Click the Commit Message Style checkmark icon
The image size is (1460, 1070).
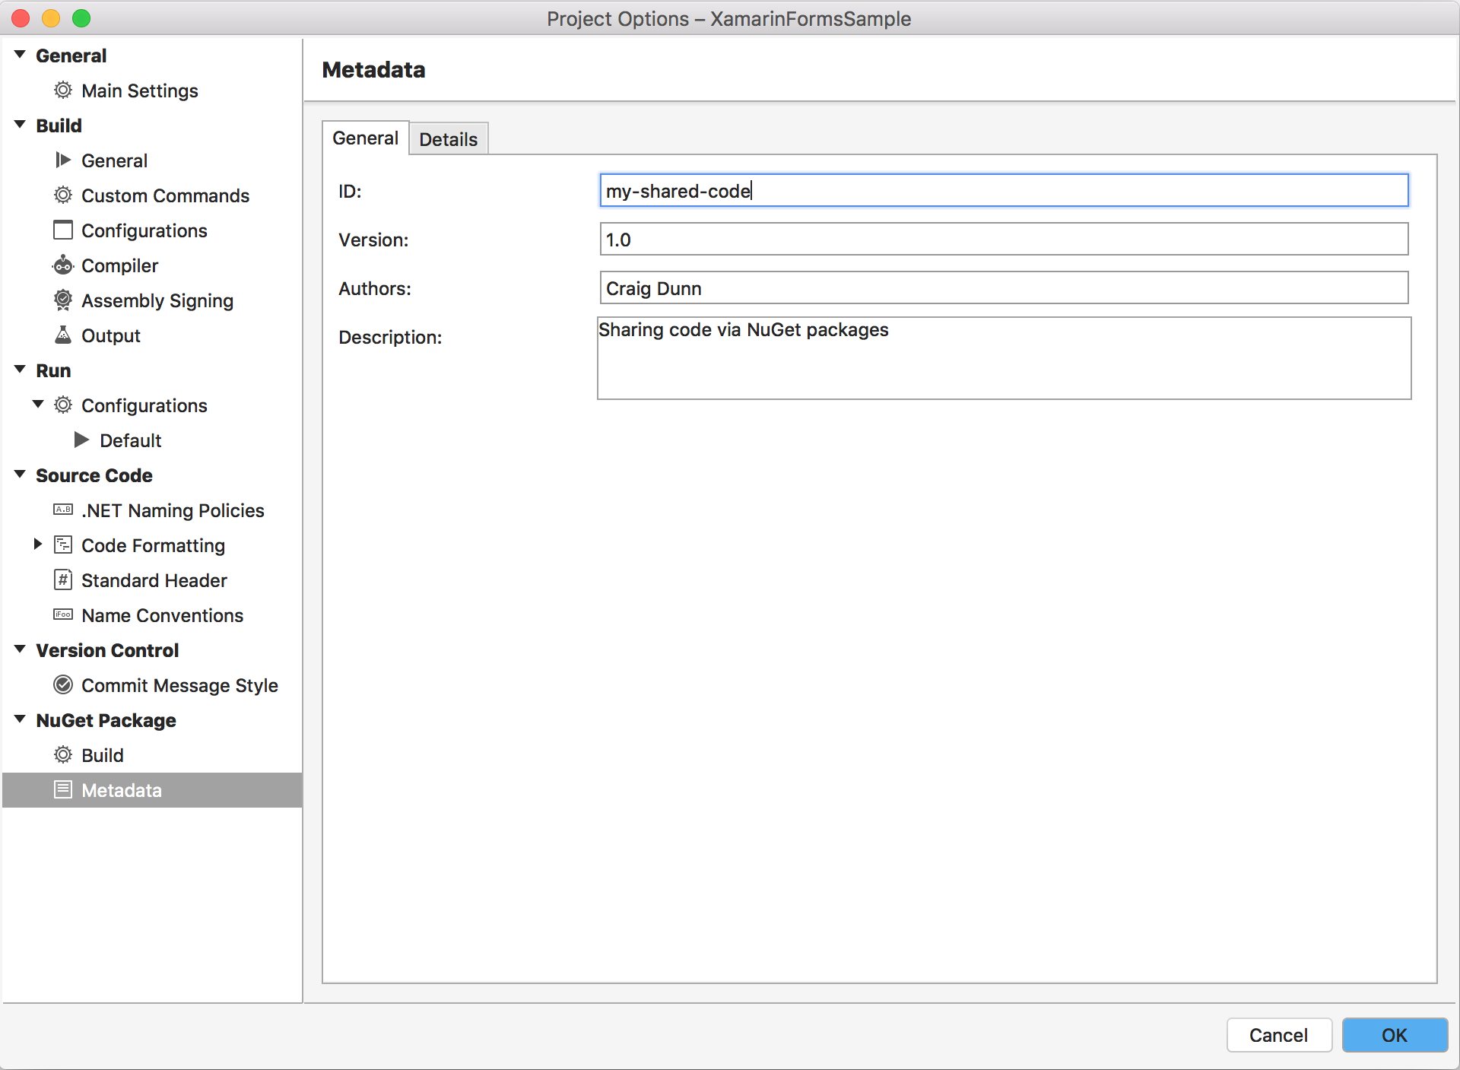tap(63, 685)
